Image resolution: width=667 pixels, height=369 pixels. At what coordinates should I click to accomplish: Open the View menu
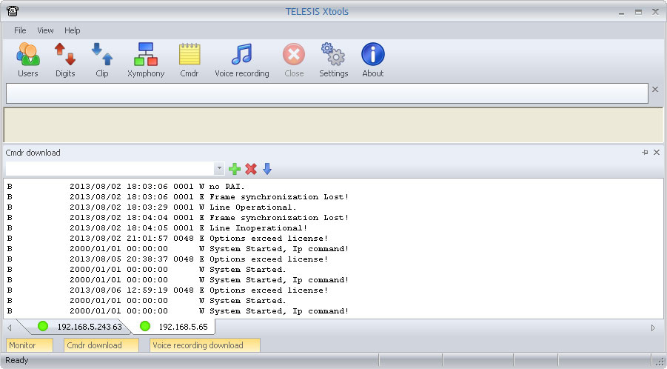click(x=45, y=30)
